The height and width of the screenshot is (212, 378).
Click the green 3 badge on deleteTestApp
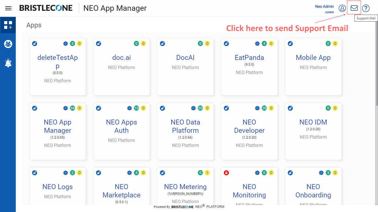73,44
